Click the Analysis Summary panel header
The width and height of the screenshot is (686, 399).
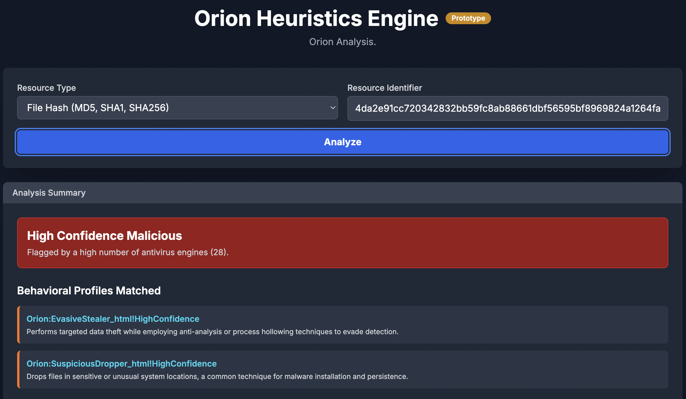pyautogui.click(x=49, y=193)
